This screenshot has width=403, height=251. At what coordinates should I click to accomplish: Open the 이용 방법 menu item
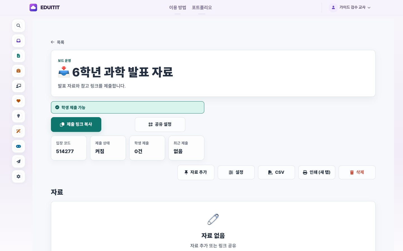[x=177, y=8]
